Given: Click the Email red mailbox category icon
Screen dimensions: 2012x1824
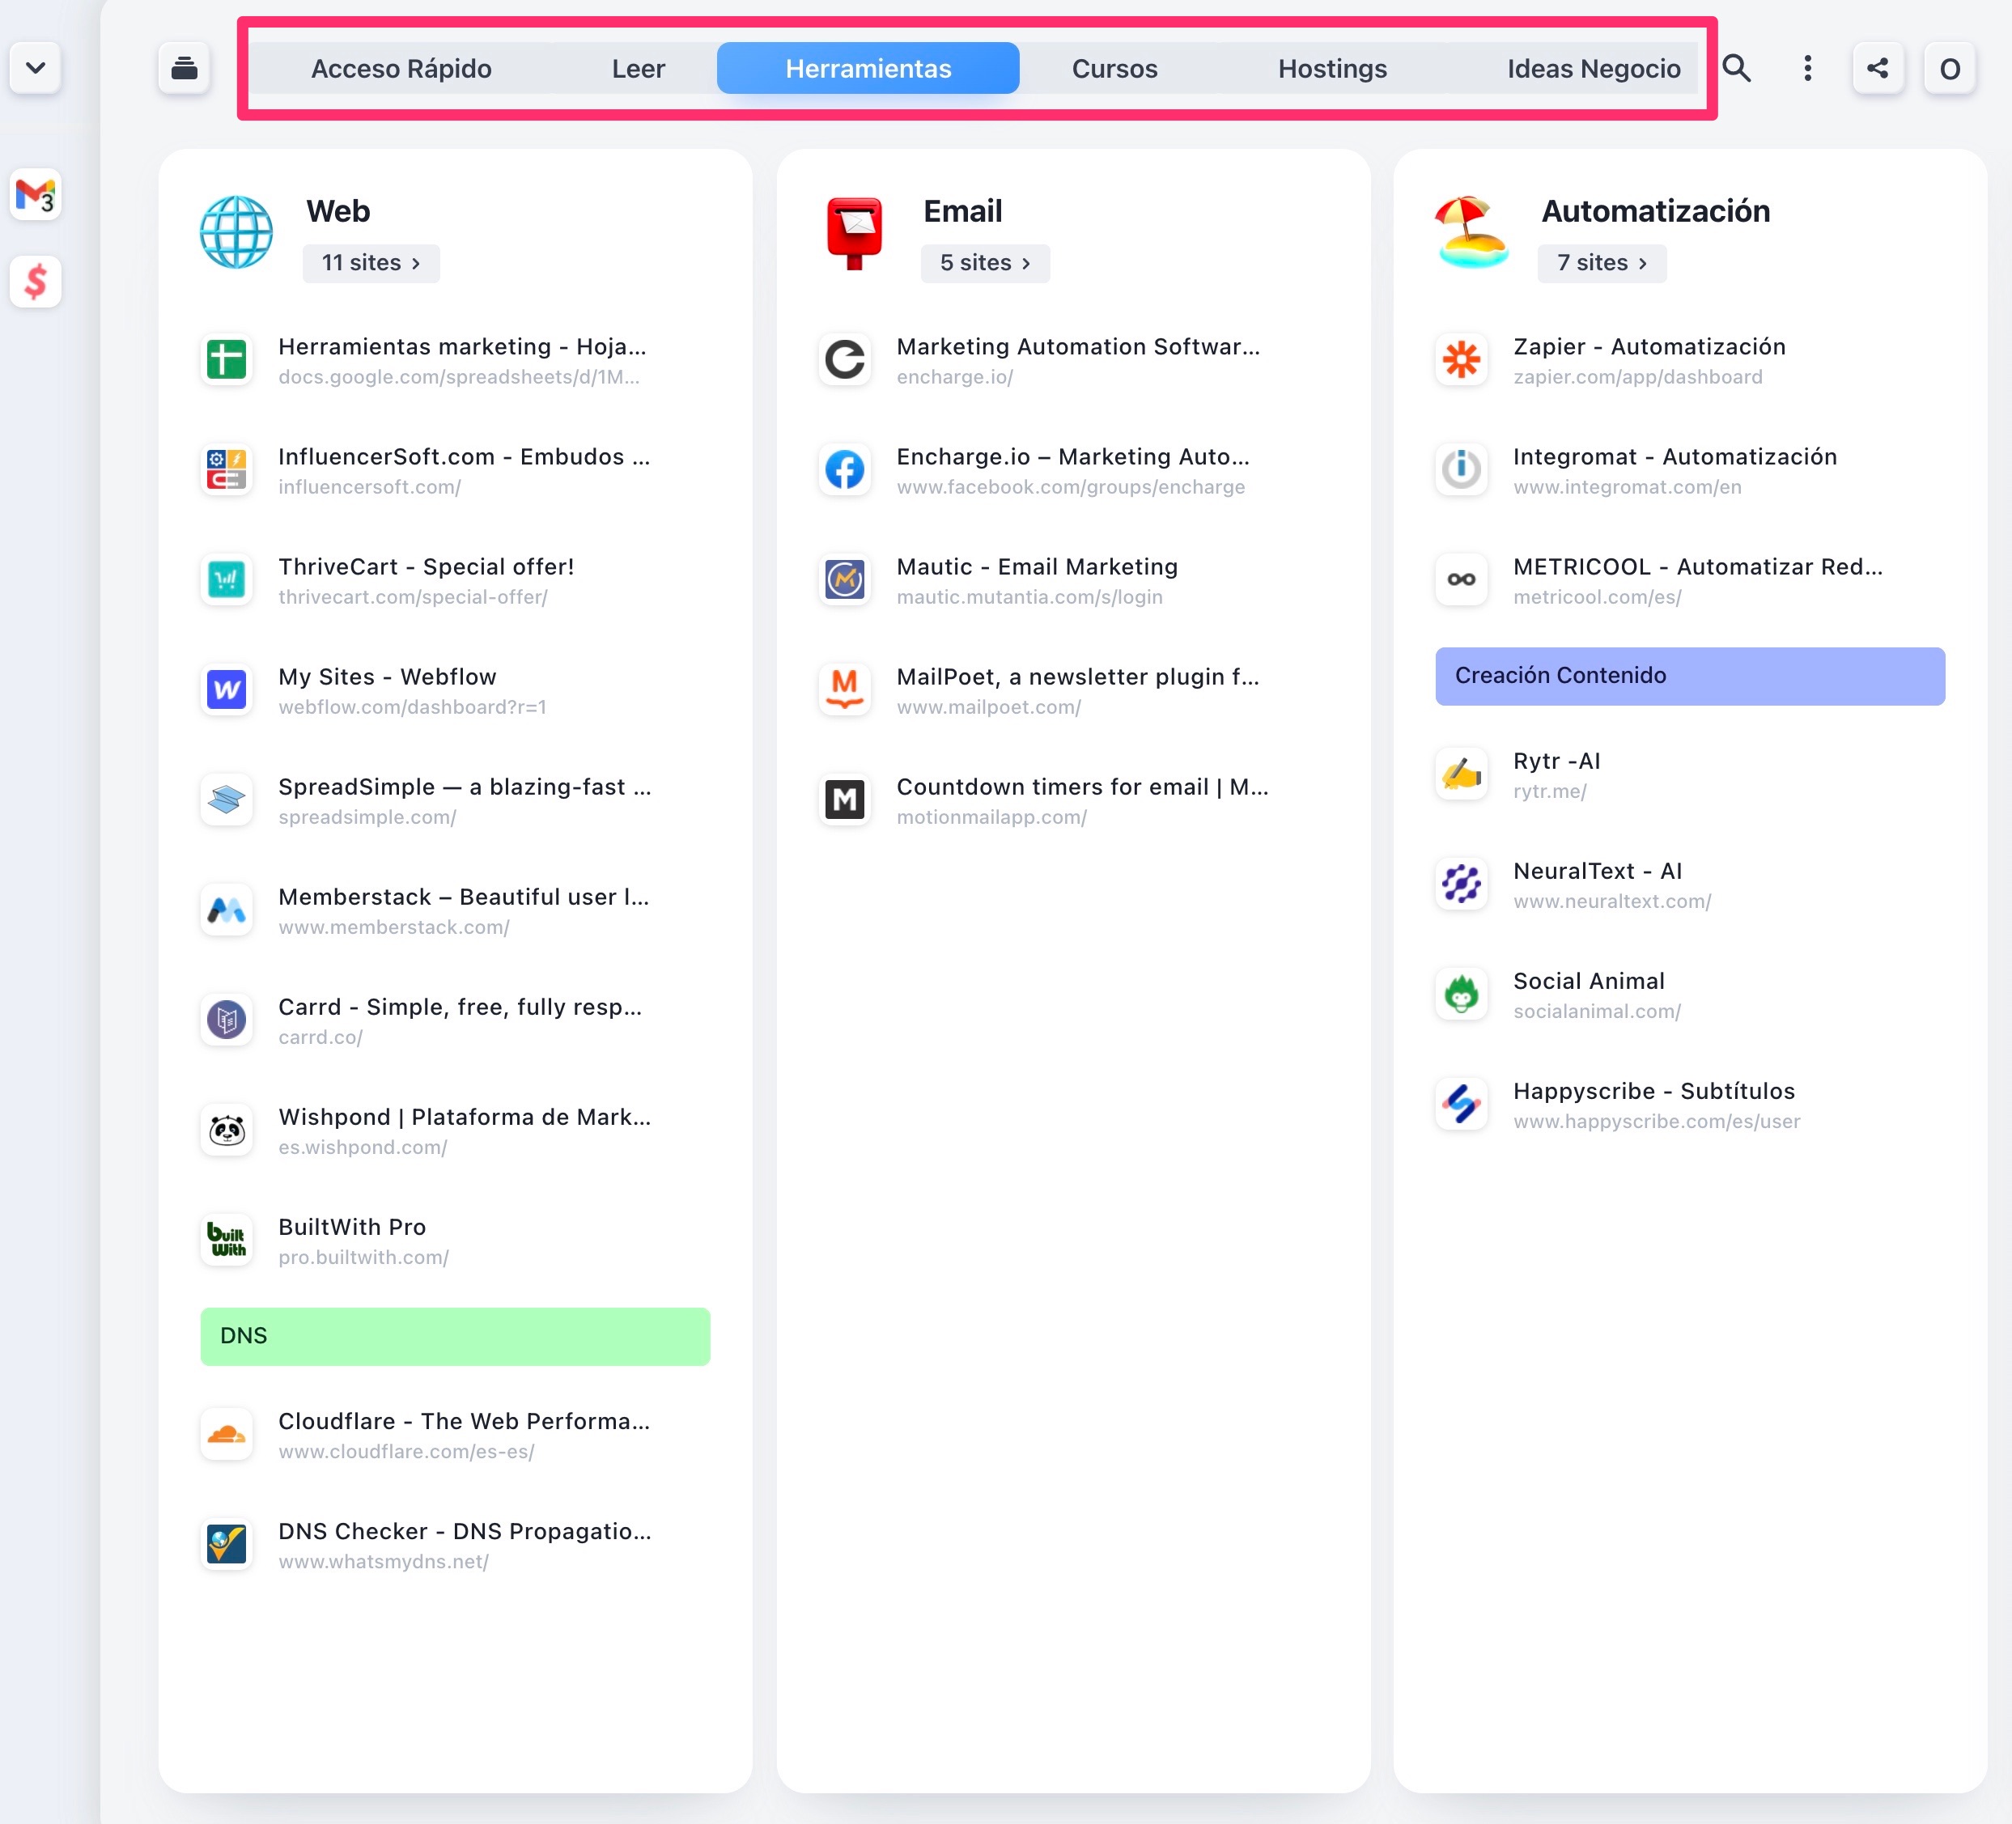Looking at the screenshot, I should pyautogui.click(x=855, y=232).
